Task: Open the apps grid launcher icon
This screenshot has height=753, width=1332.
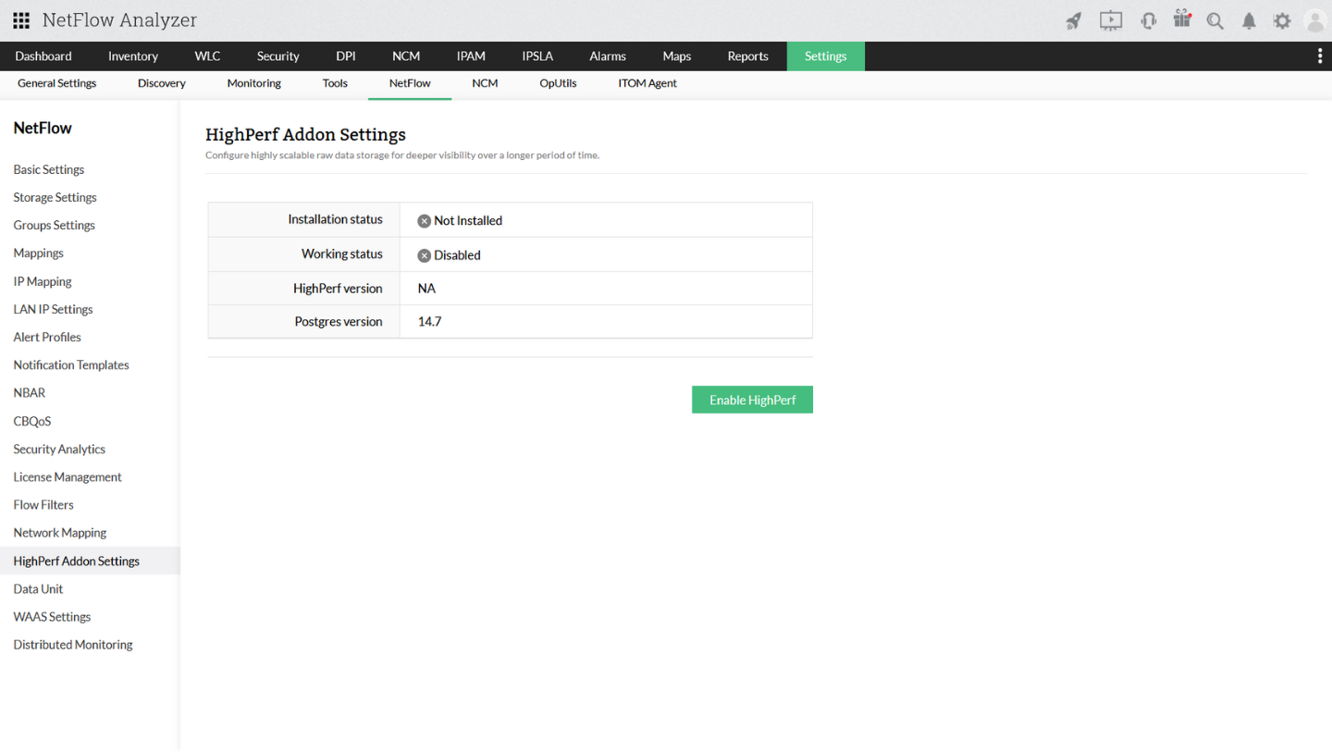Action: pos(21,20)
